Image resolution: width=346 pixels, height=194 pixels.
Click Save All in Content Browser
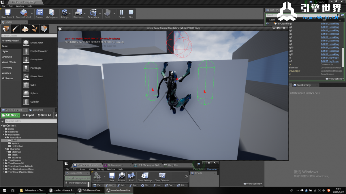(44, 115)
